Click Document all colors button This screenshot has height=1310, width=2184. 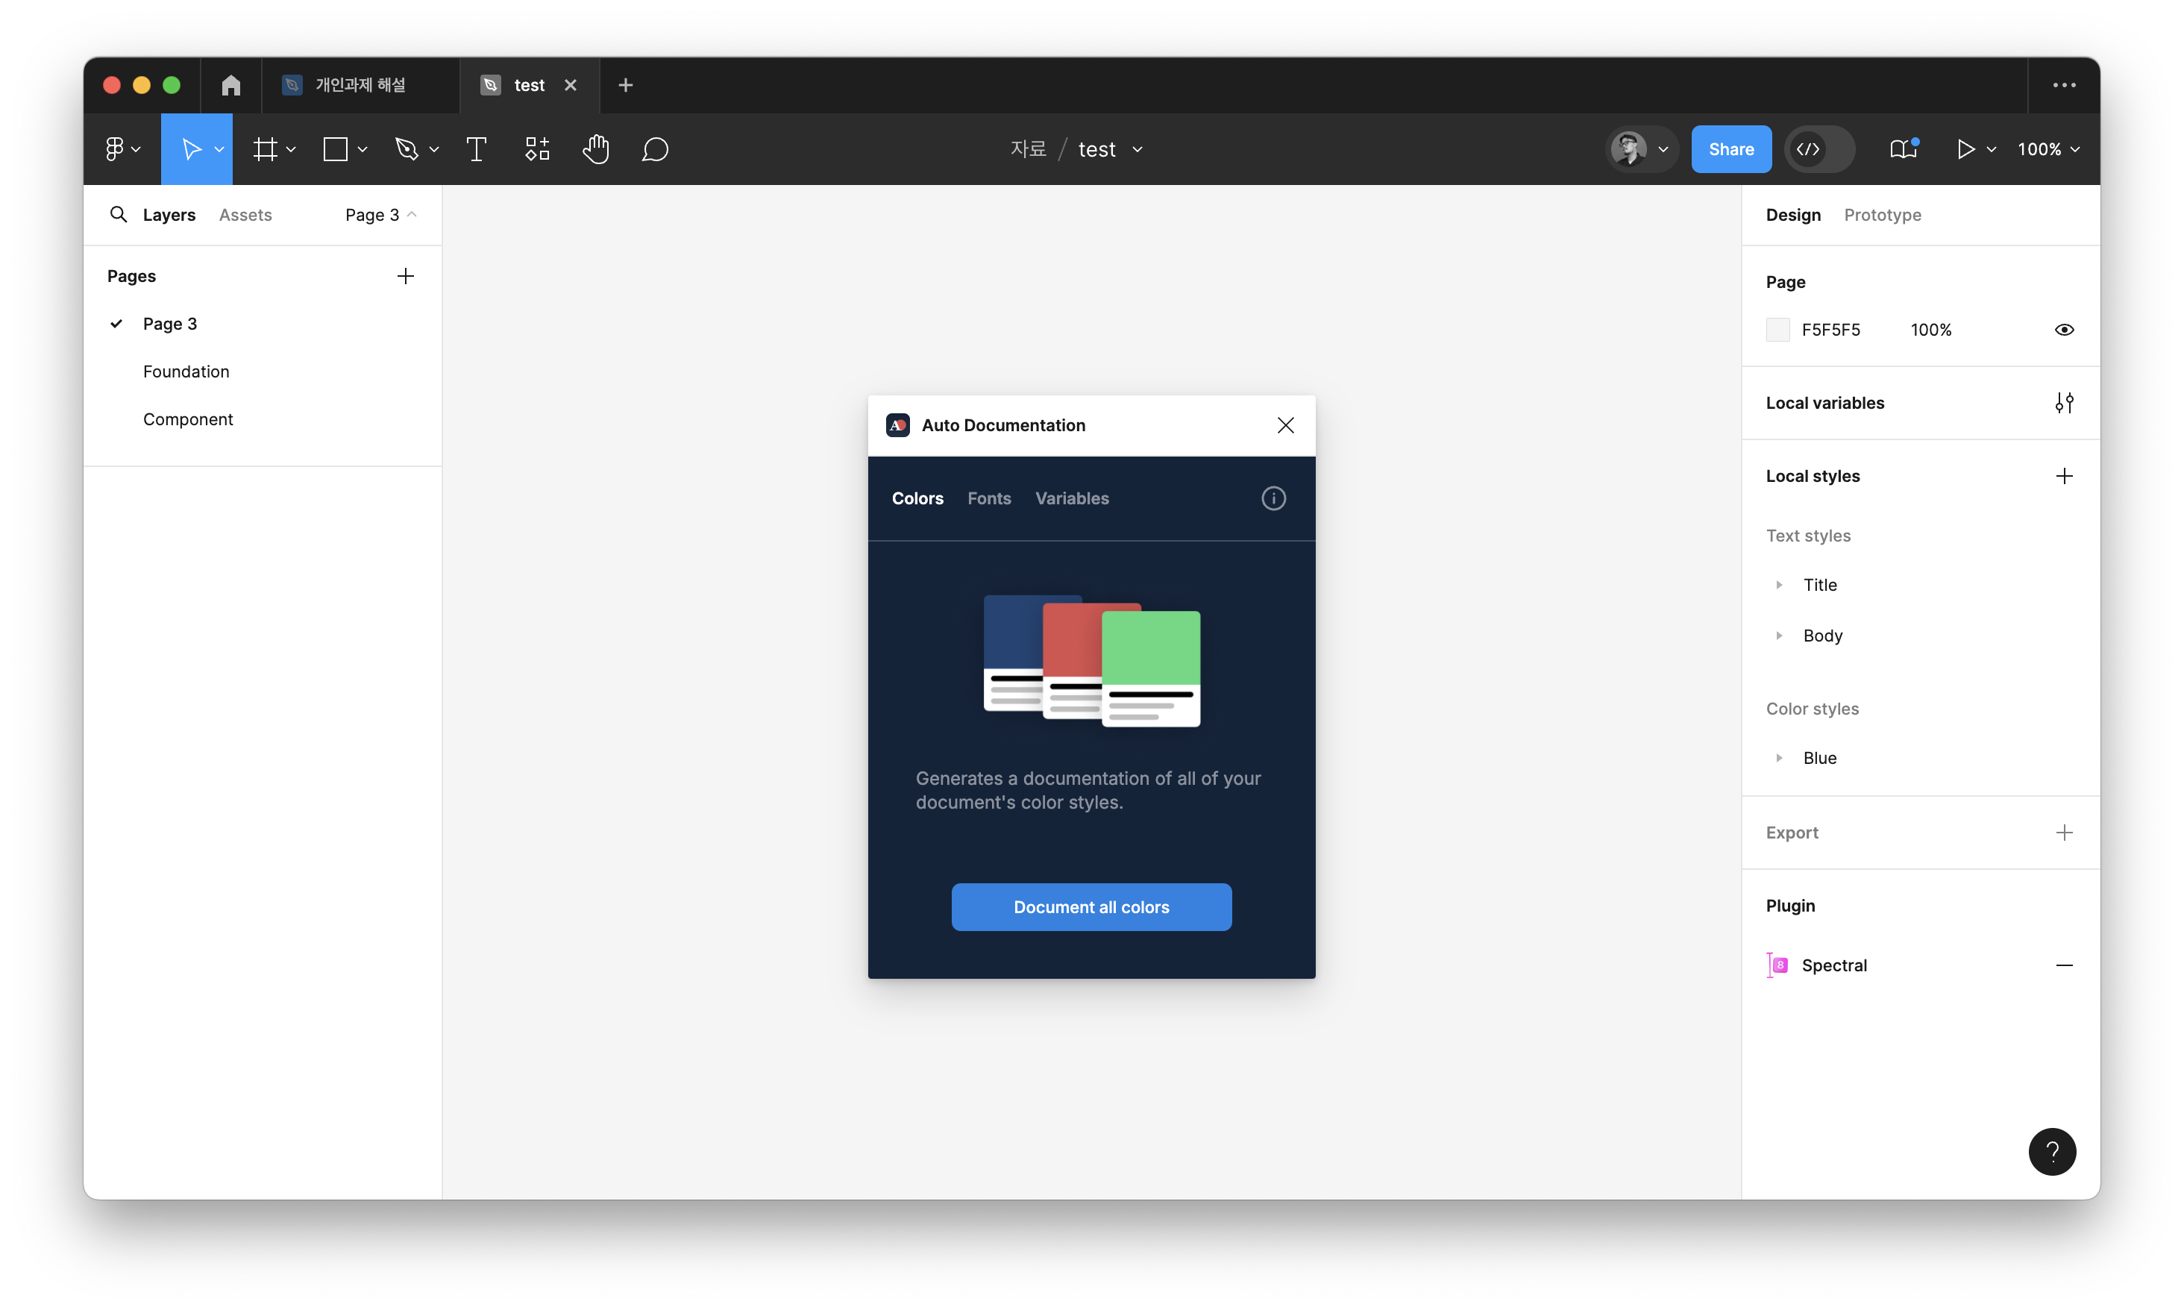click(x=1091, y=906)
